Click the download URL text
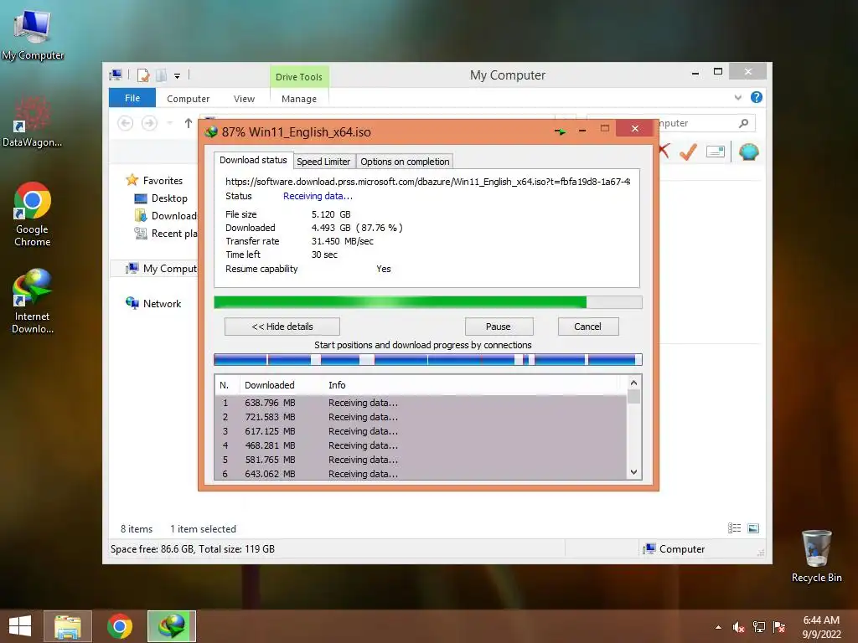 (427, 182)
